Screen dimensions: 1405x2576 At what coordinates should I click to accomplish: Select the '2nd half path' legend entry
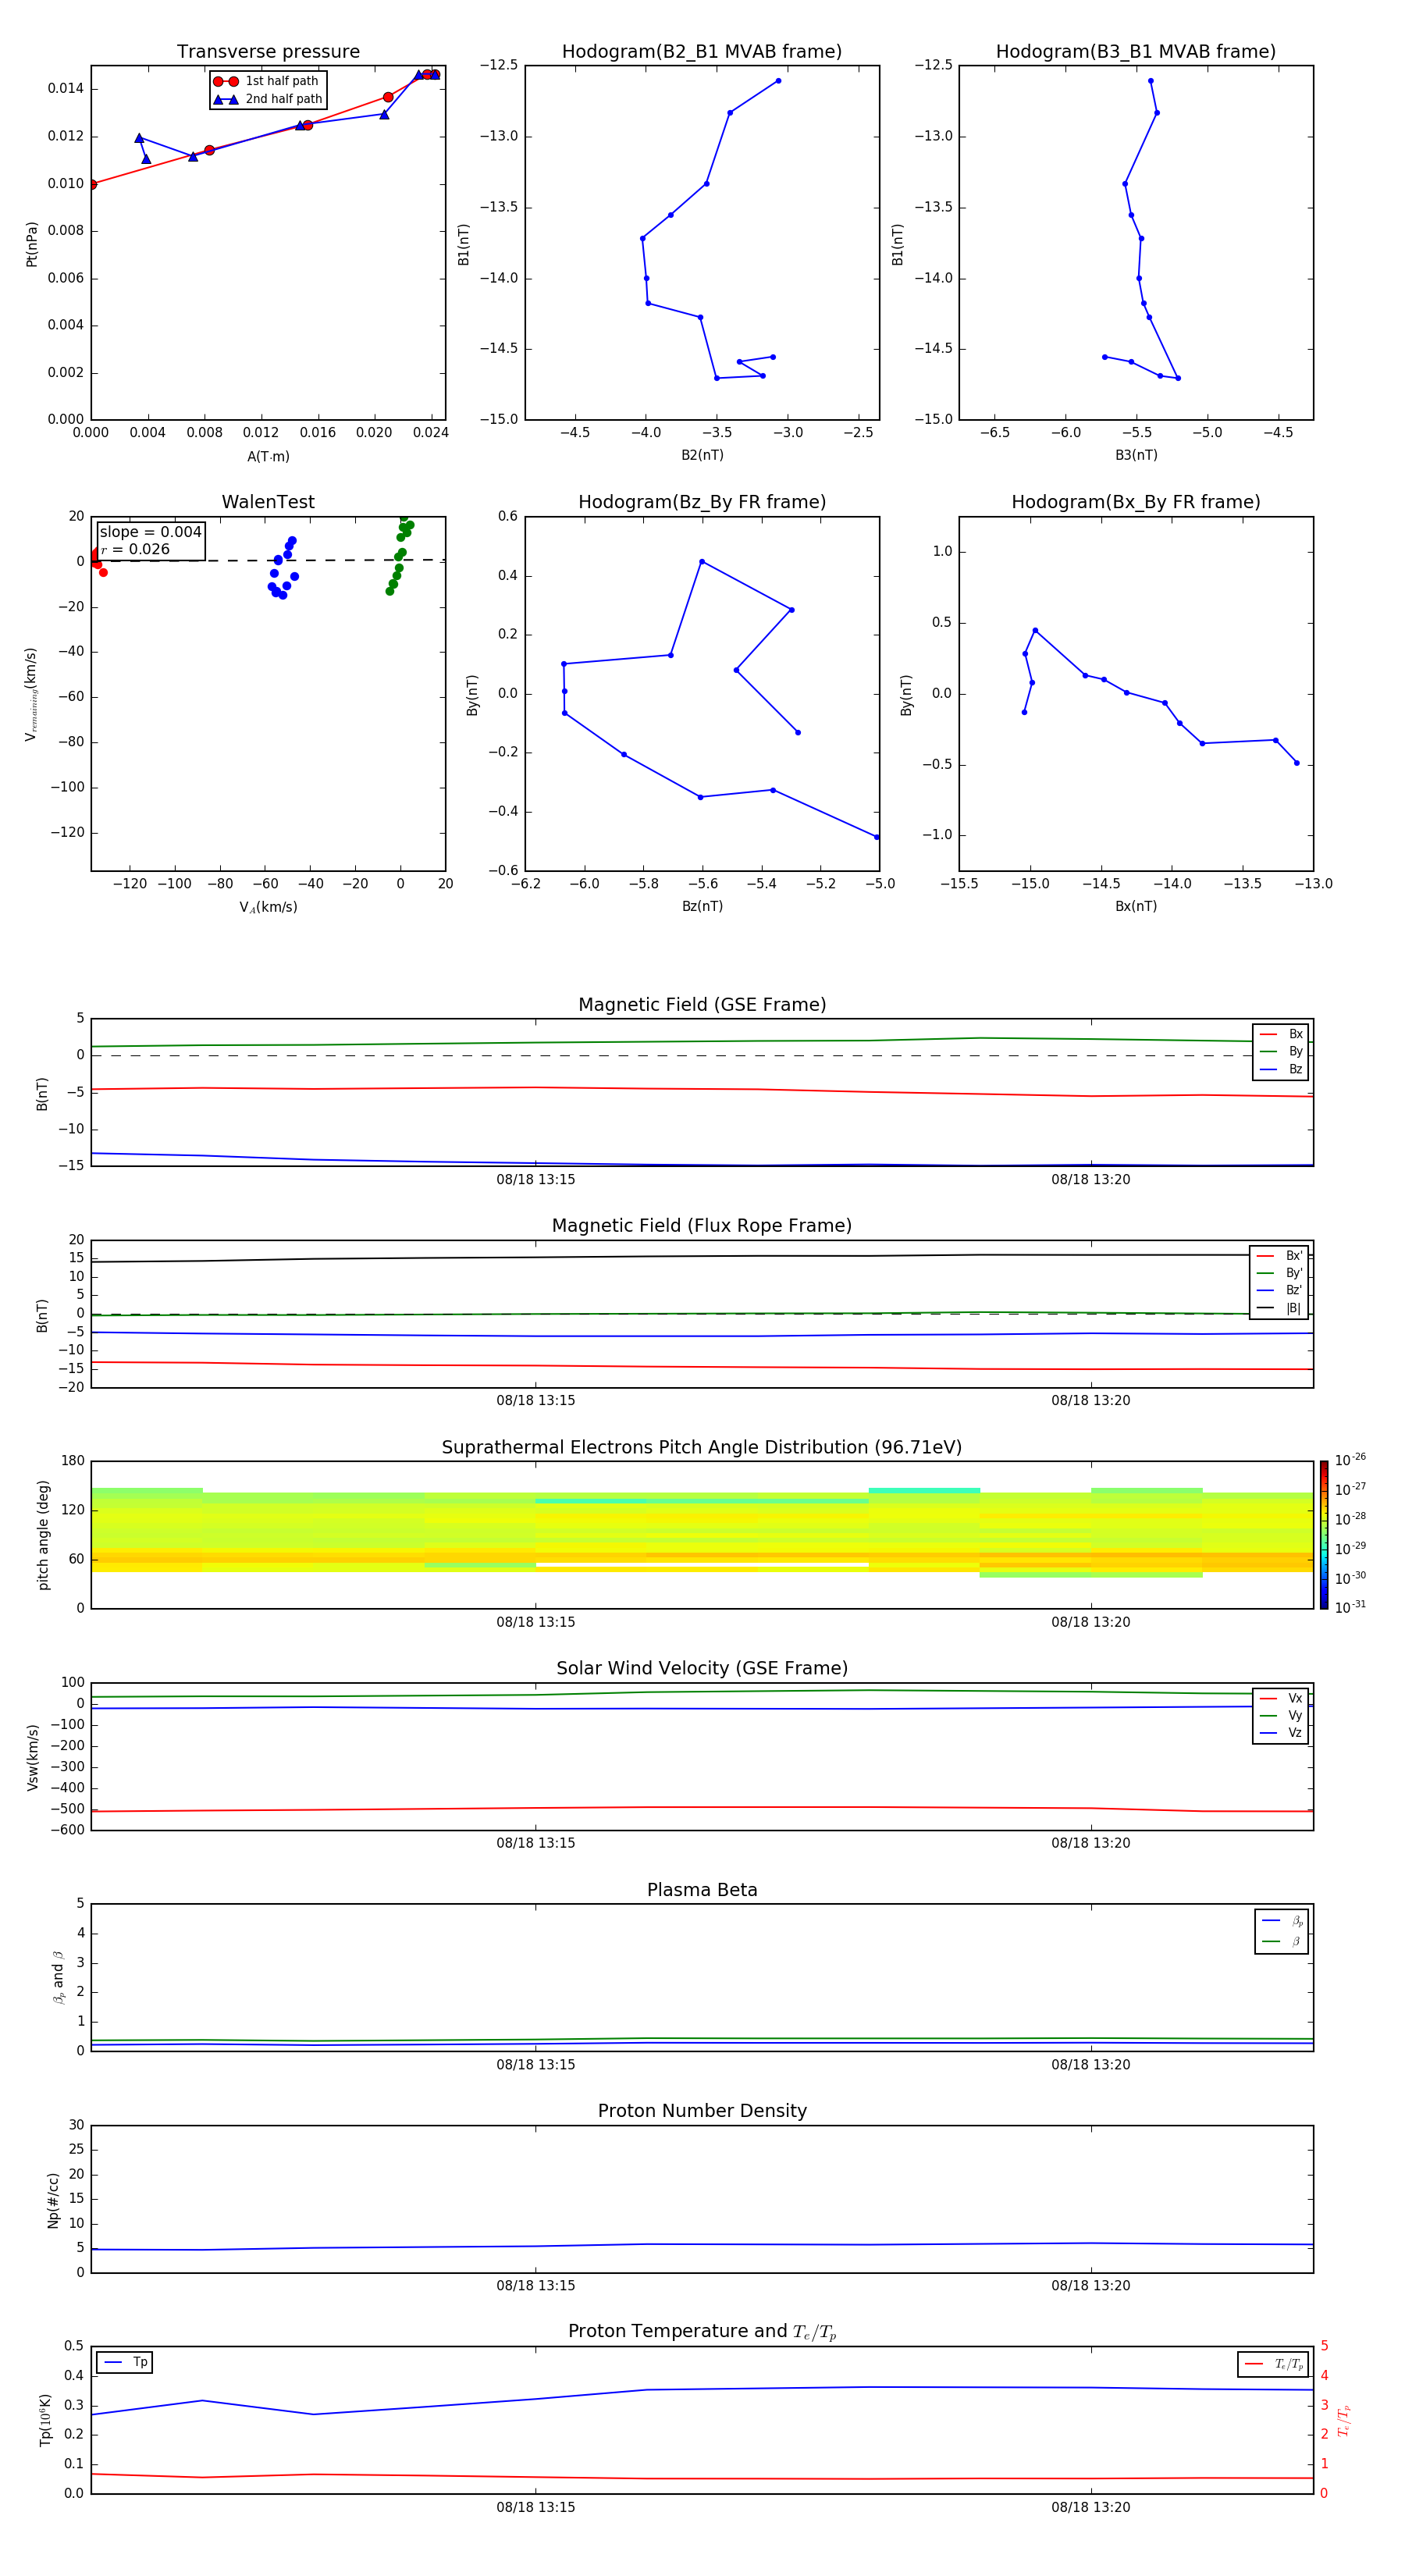[268, 99]
